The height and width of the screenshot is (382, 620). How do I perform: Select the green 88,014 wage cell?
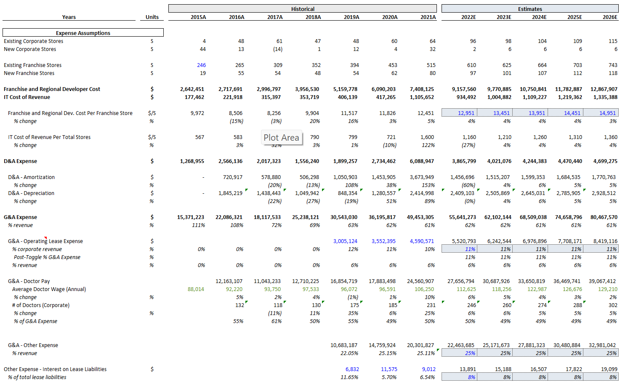click(x=196, y=289)
